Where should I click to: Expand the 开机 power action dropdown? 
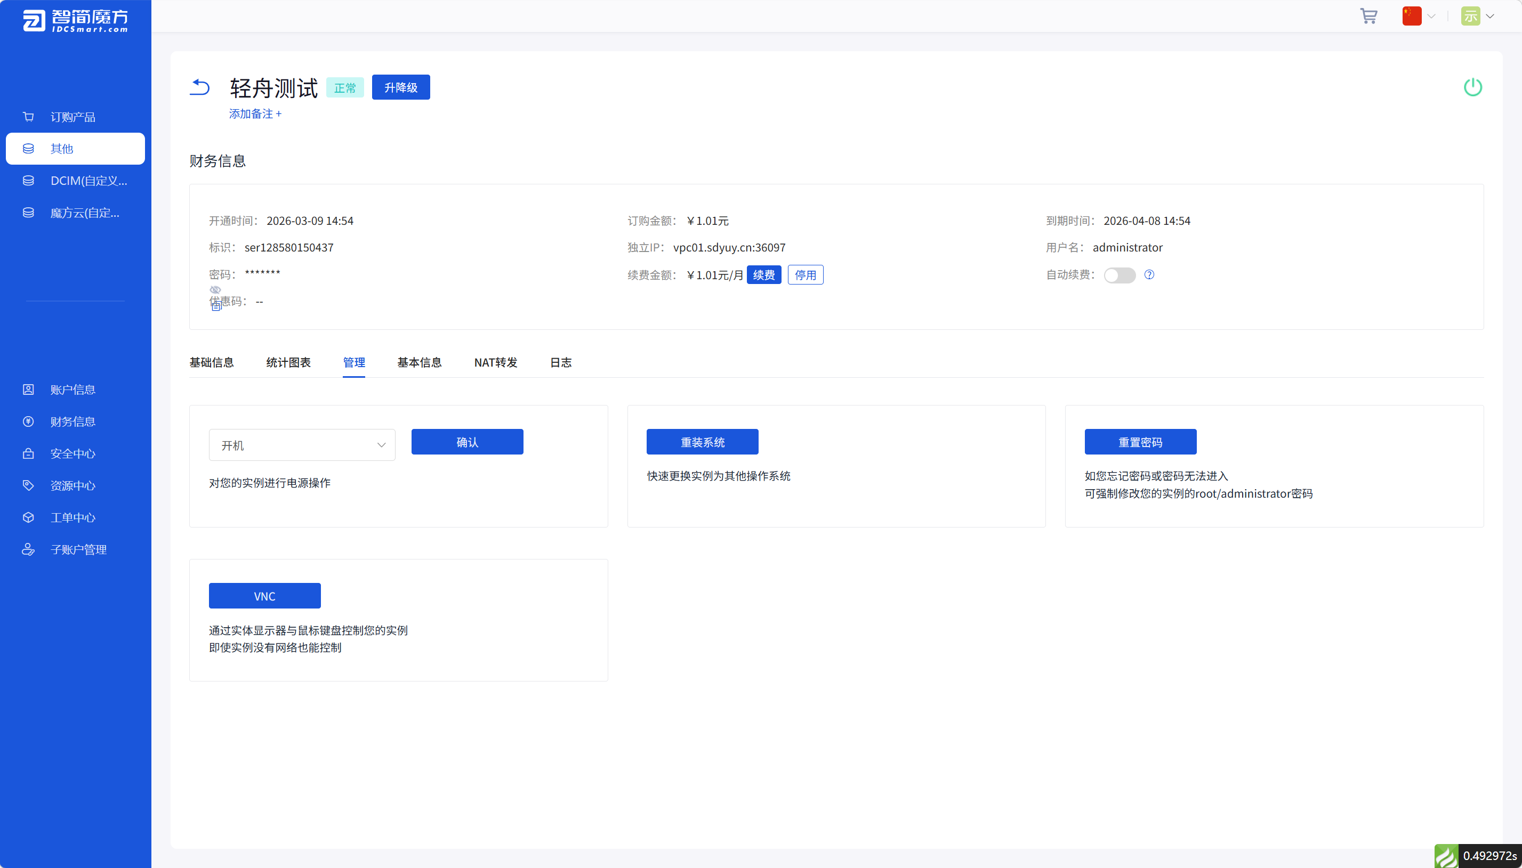tap(302, 445)
